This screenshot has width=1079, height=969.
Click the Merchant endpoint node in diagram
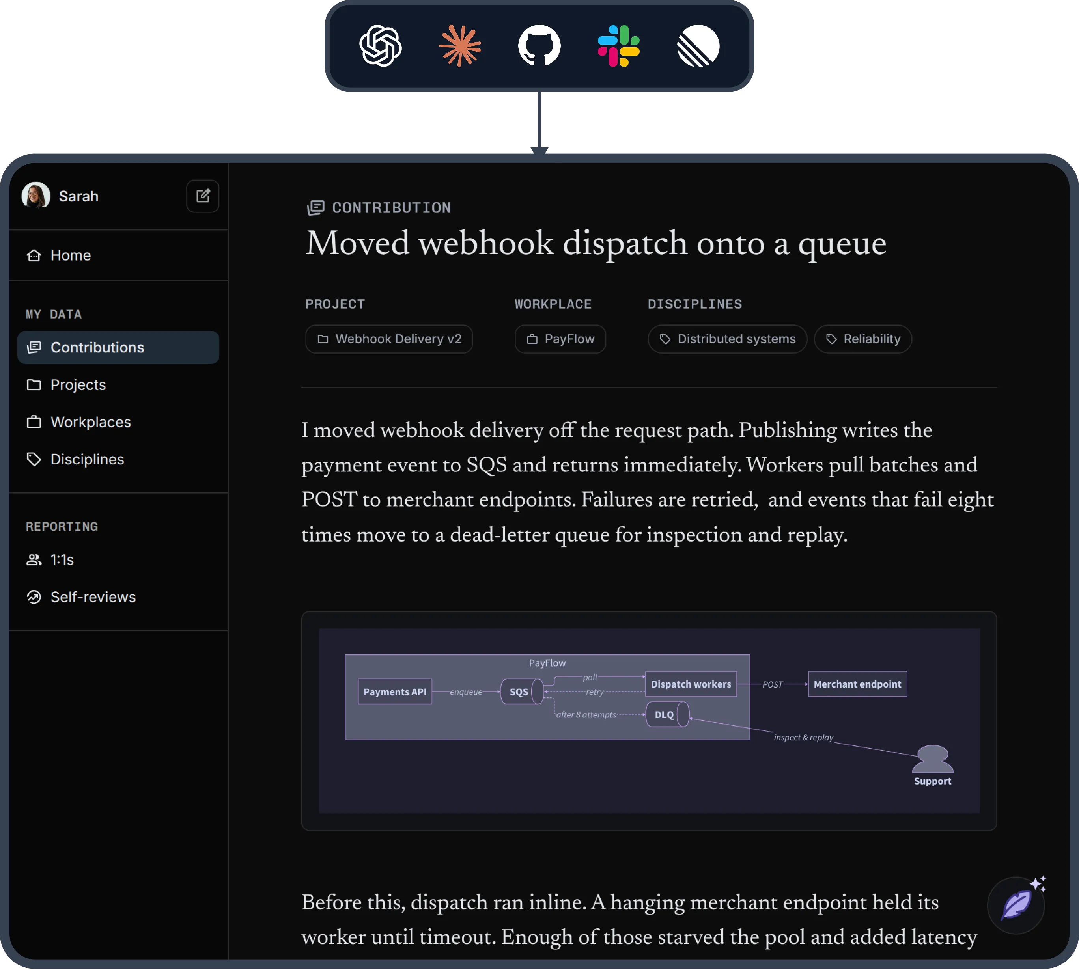pos(857,684)
